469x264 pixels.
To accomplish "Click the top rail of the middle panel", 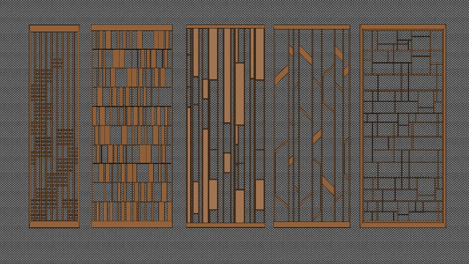I will pos(225,26).
